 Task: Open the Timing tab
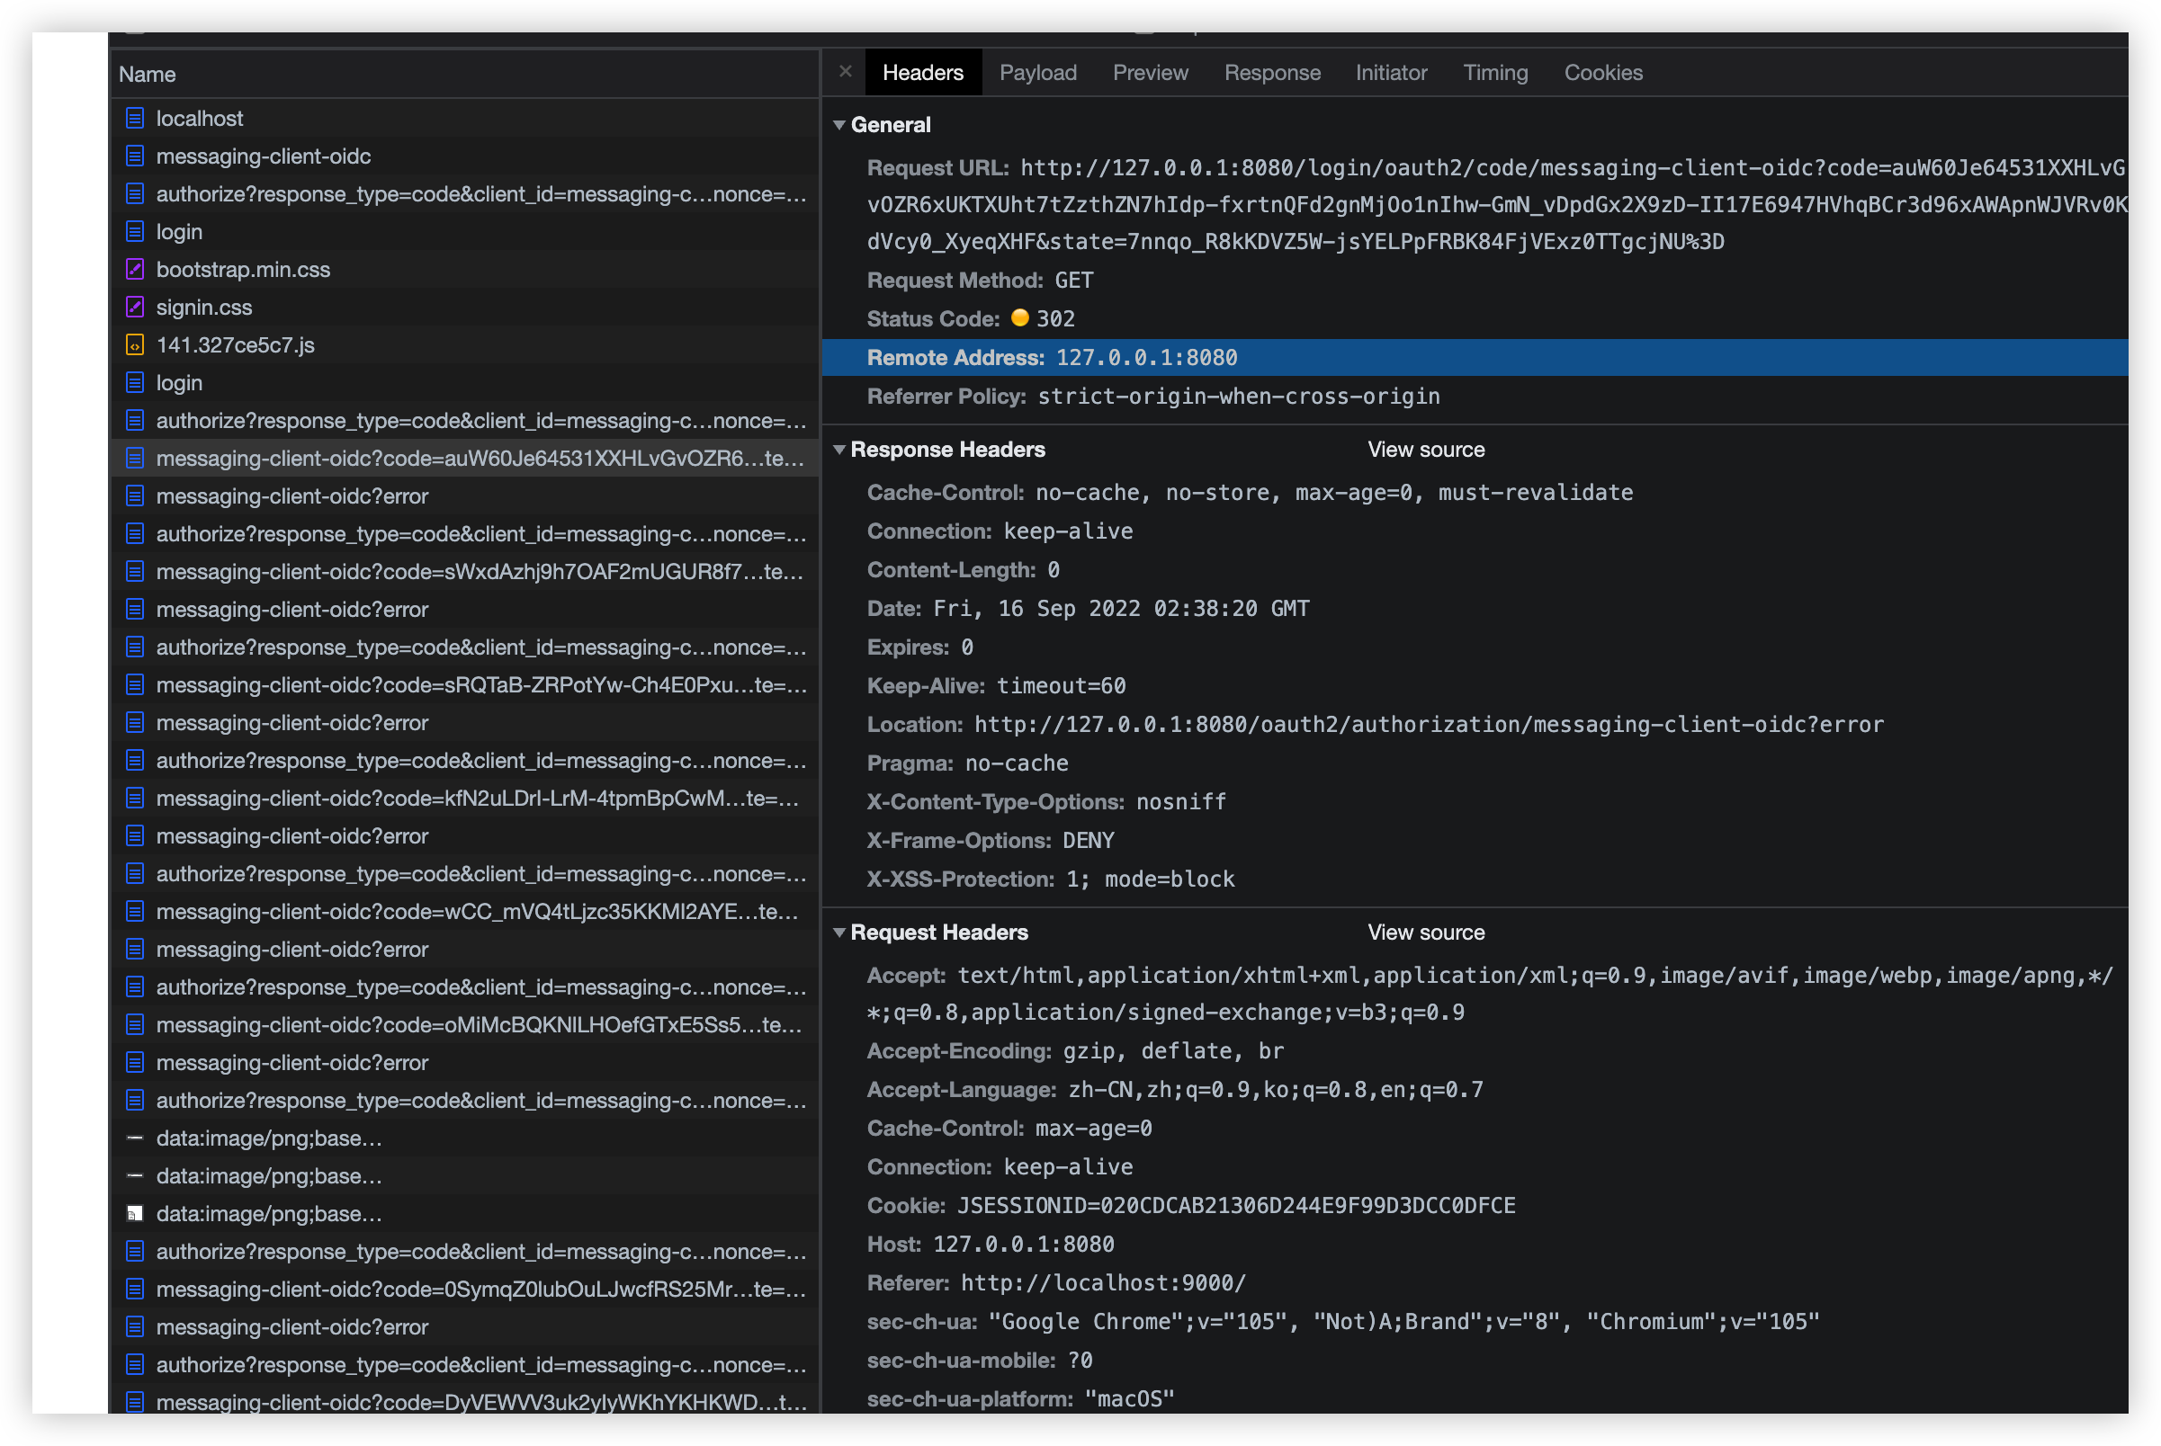coord(1495,72)
